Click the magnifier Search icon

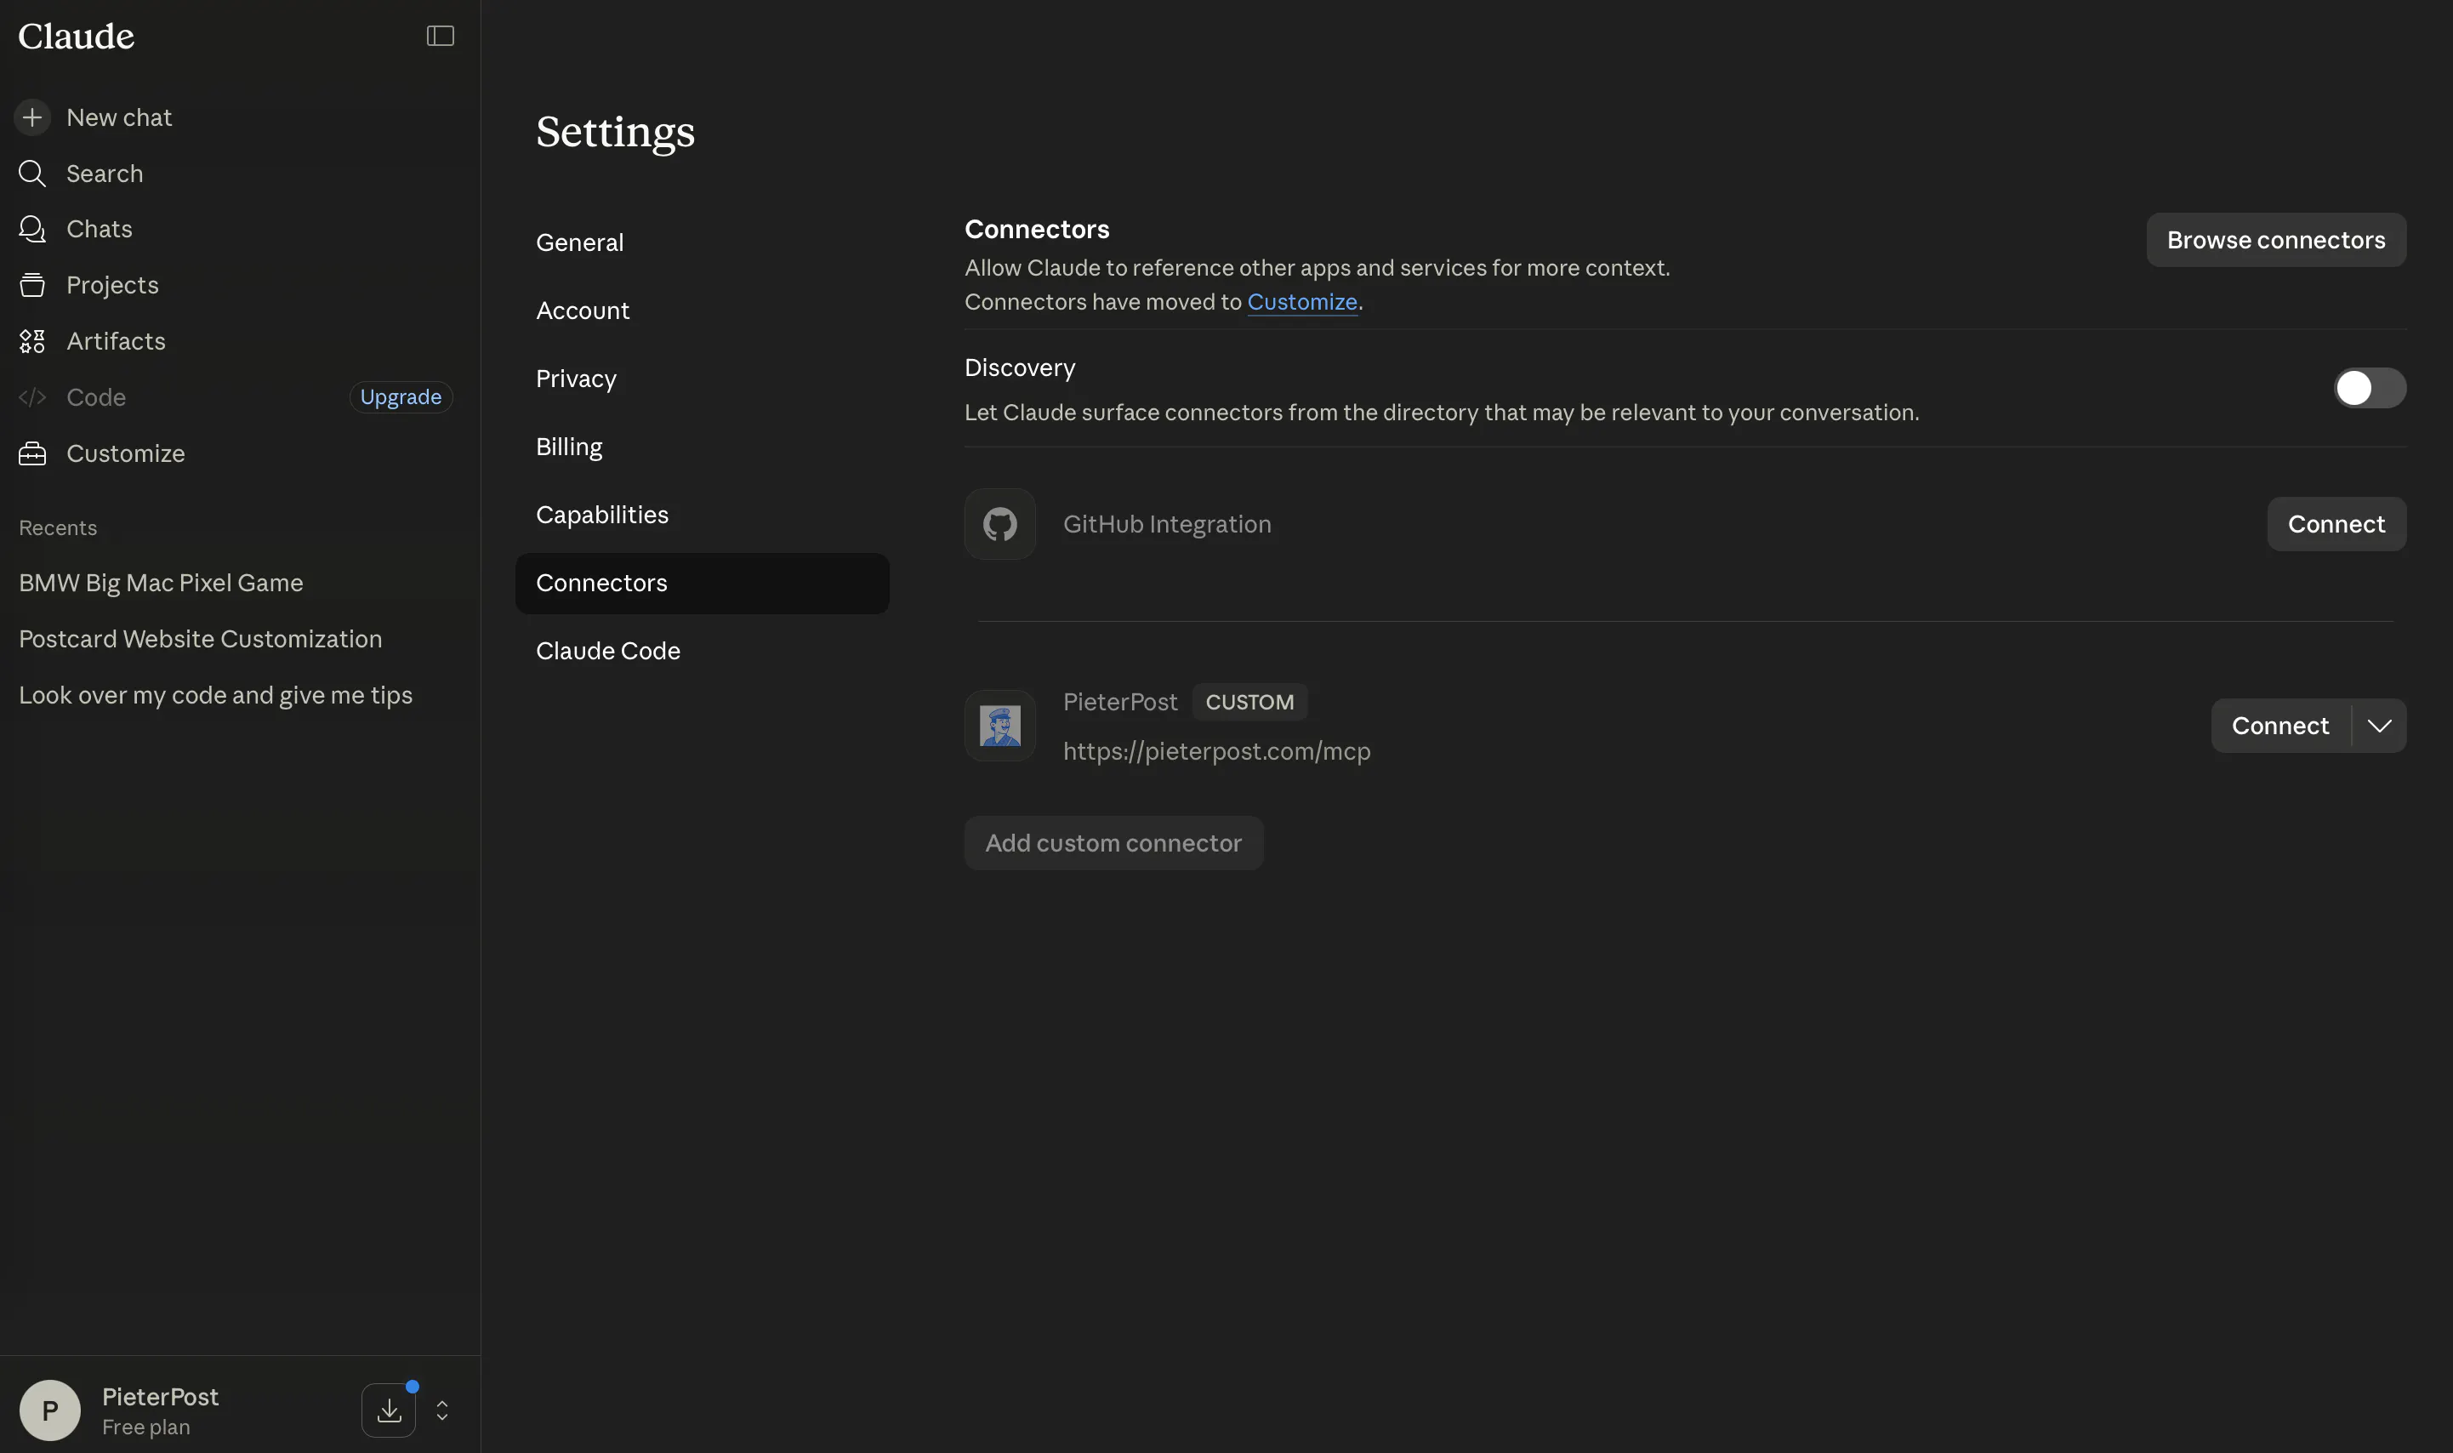coord(32,174)
